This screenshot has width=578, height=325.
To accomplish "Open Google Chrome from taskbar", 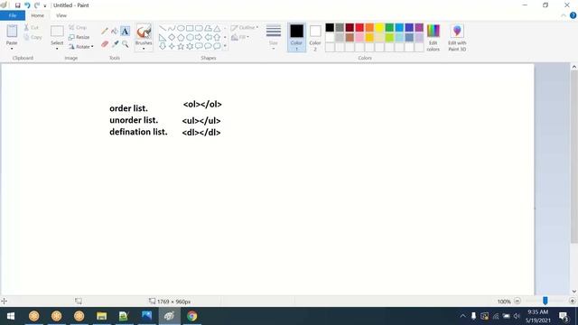I will click(191, 316).
